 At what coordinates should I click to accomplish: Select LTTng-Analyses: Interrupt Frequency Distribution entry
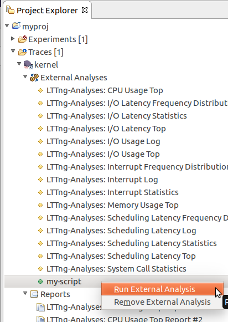tap(137, 167)
